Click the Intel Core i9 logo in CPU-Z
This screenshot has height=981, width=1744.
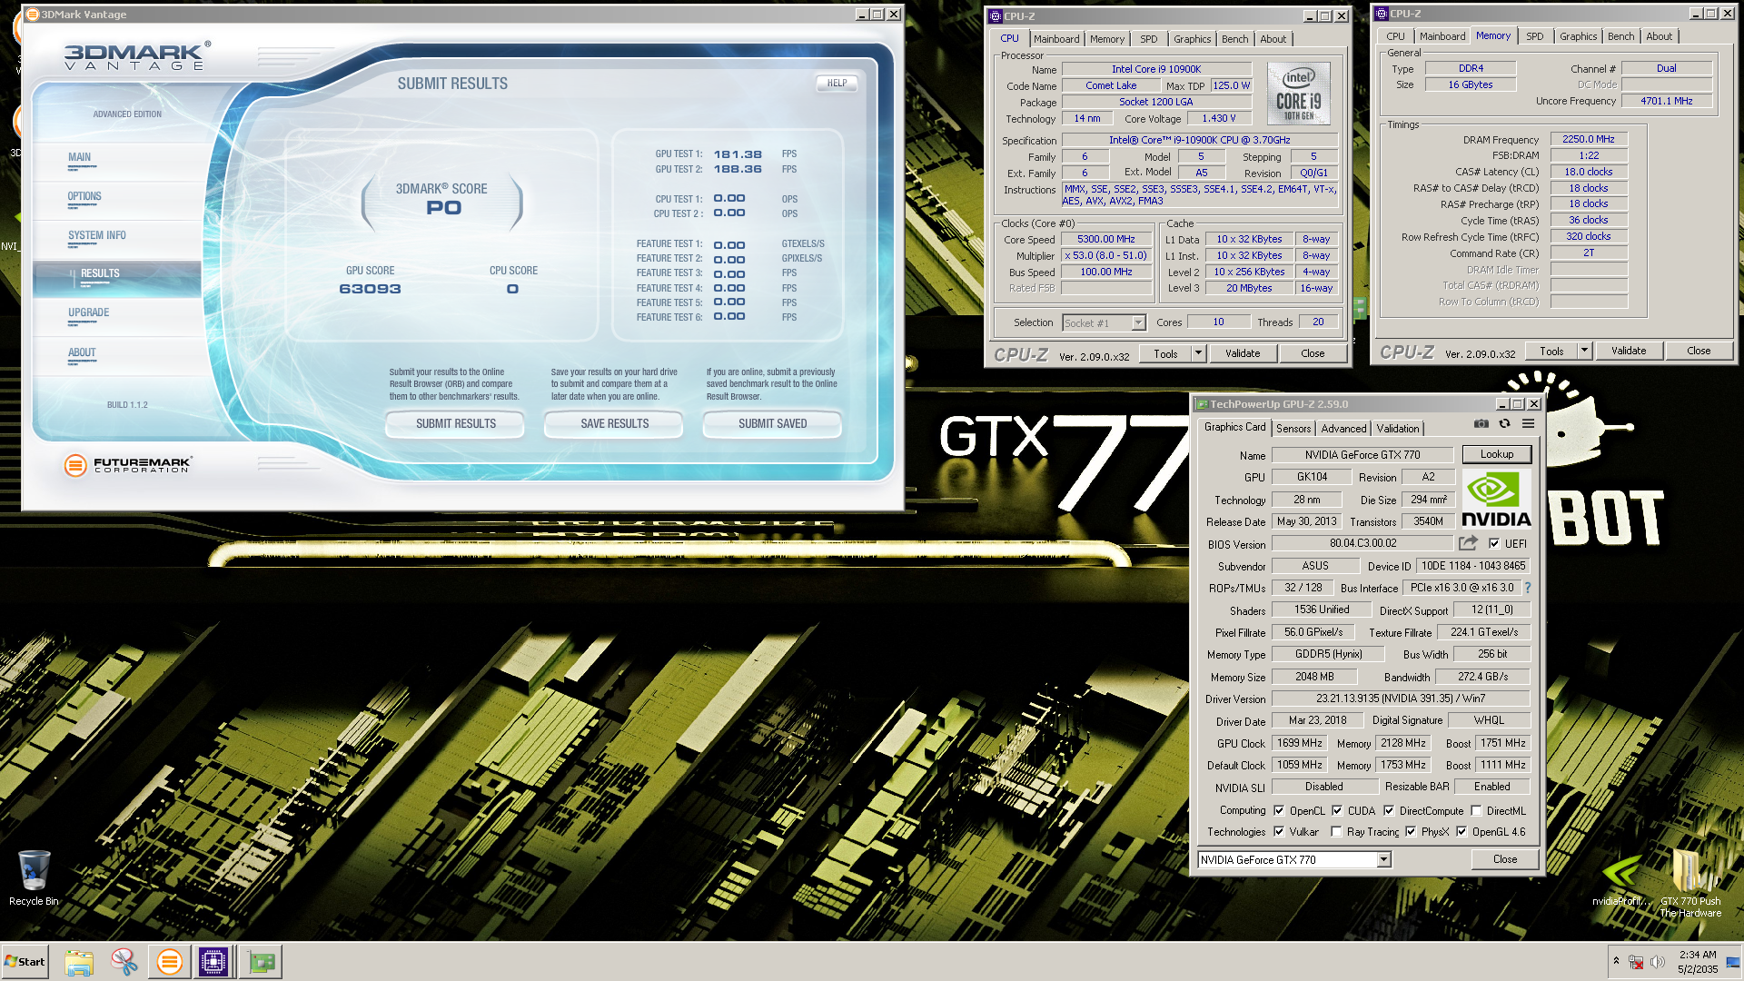pos(1298,94)
